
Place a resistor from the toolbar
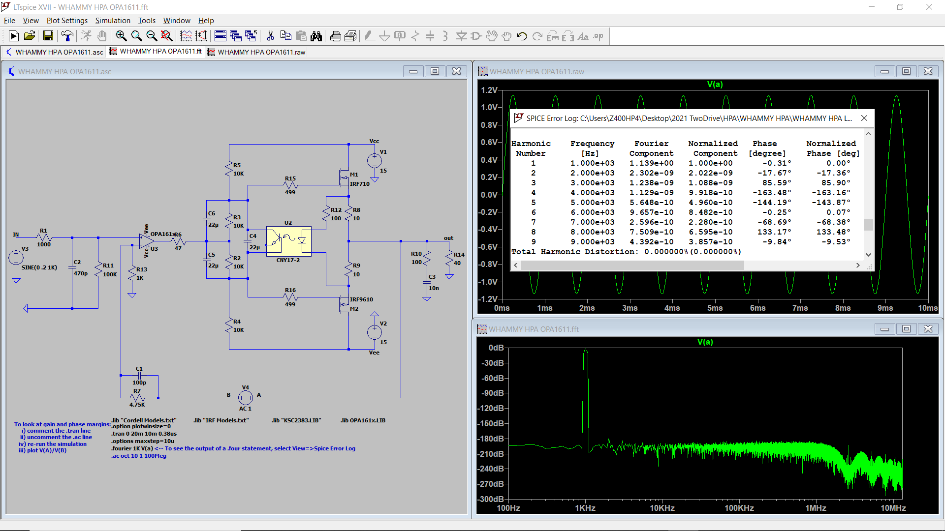pos(415,36)
